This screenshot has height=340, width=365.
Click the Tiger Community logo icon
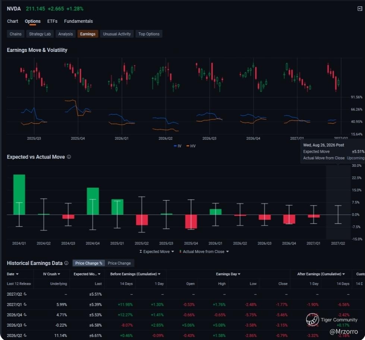pyautogui.click(x=312, y=319)
